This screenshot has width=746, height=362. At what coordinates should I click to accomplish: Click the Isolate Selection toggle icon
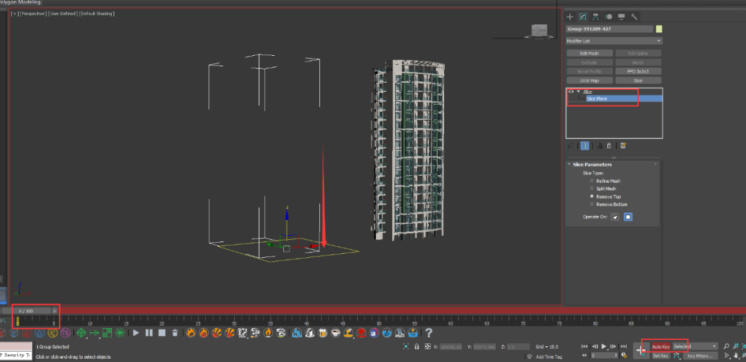coord(406,347)
